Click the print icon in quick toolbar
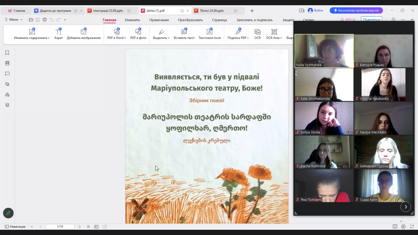 click(45, 20)
